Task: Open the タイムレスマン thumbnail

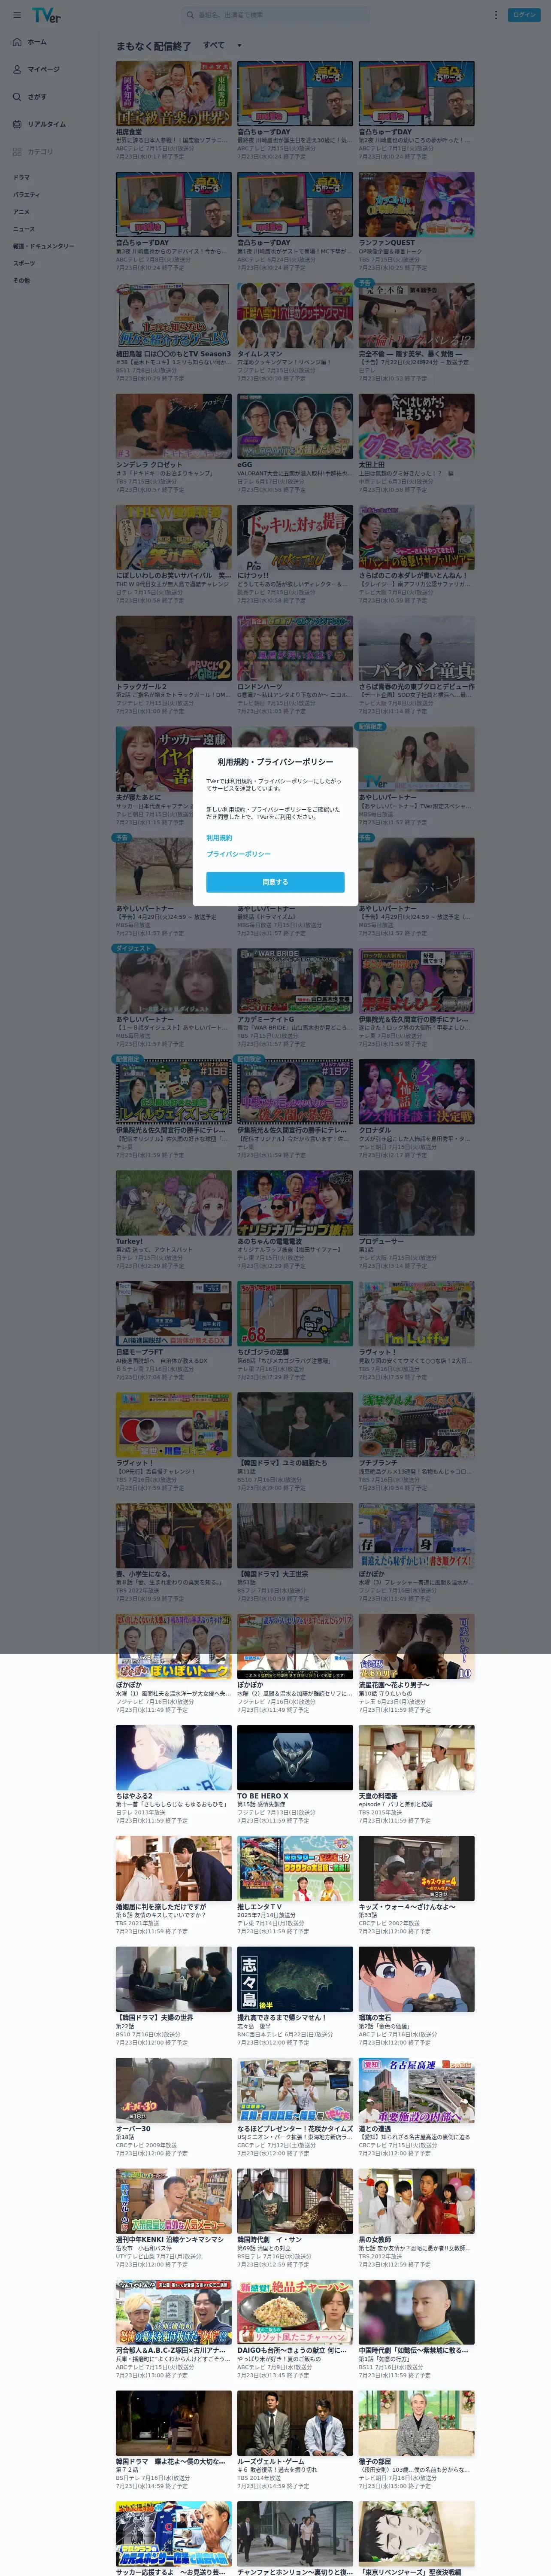Action: [295, 315]
